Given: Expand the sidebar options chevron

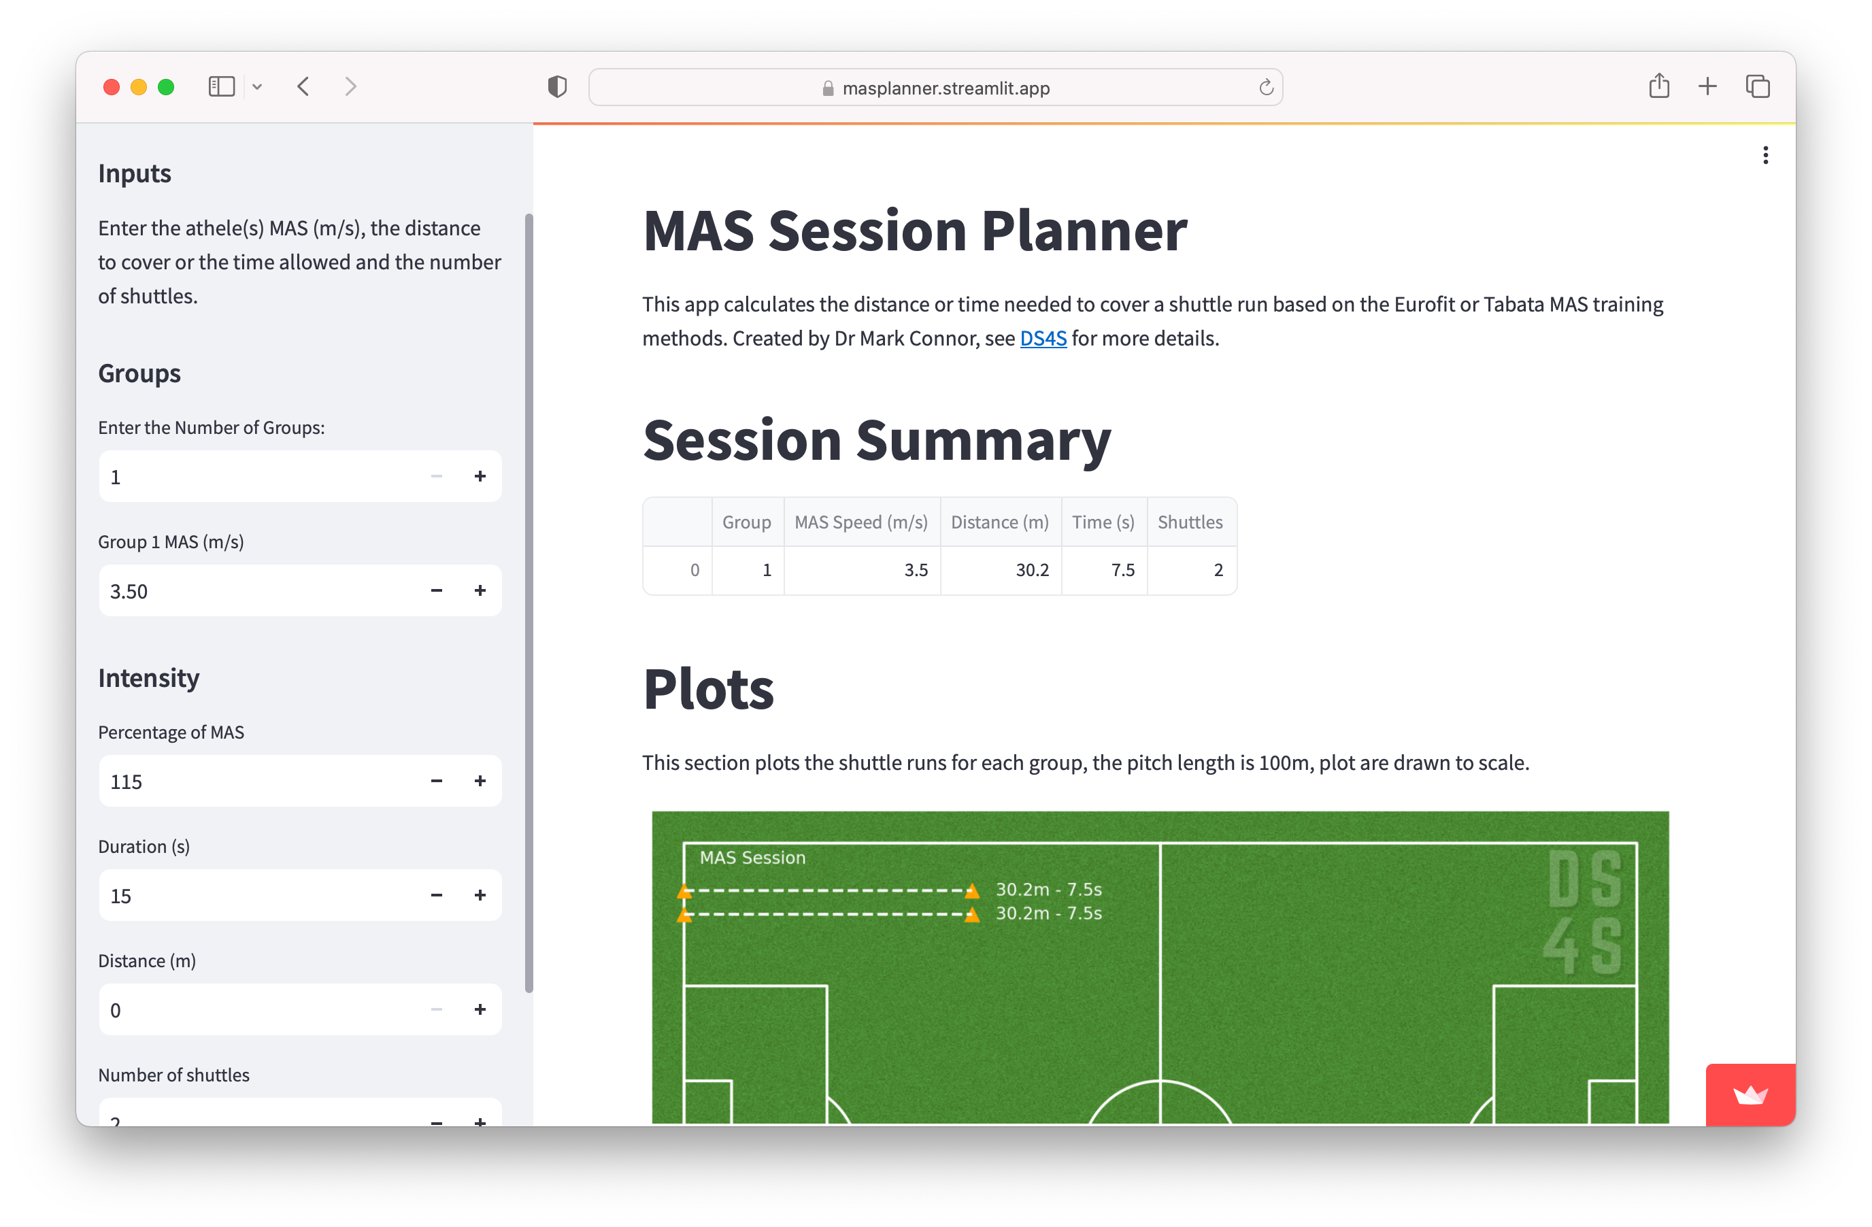Looking at the screenshot, I should click(257, 86).
